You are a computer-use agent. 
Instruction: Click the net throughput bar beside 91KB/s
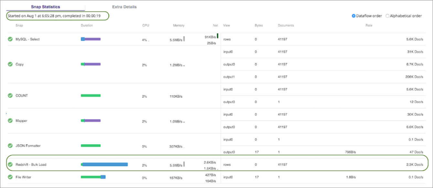(x=217, y=35)
